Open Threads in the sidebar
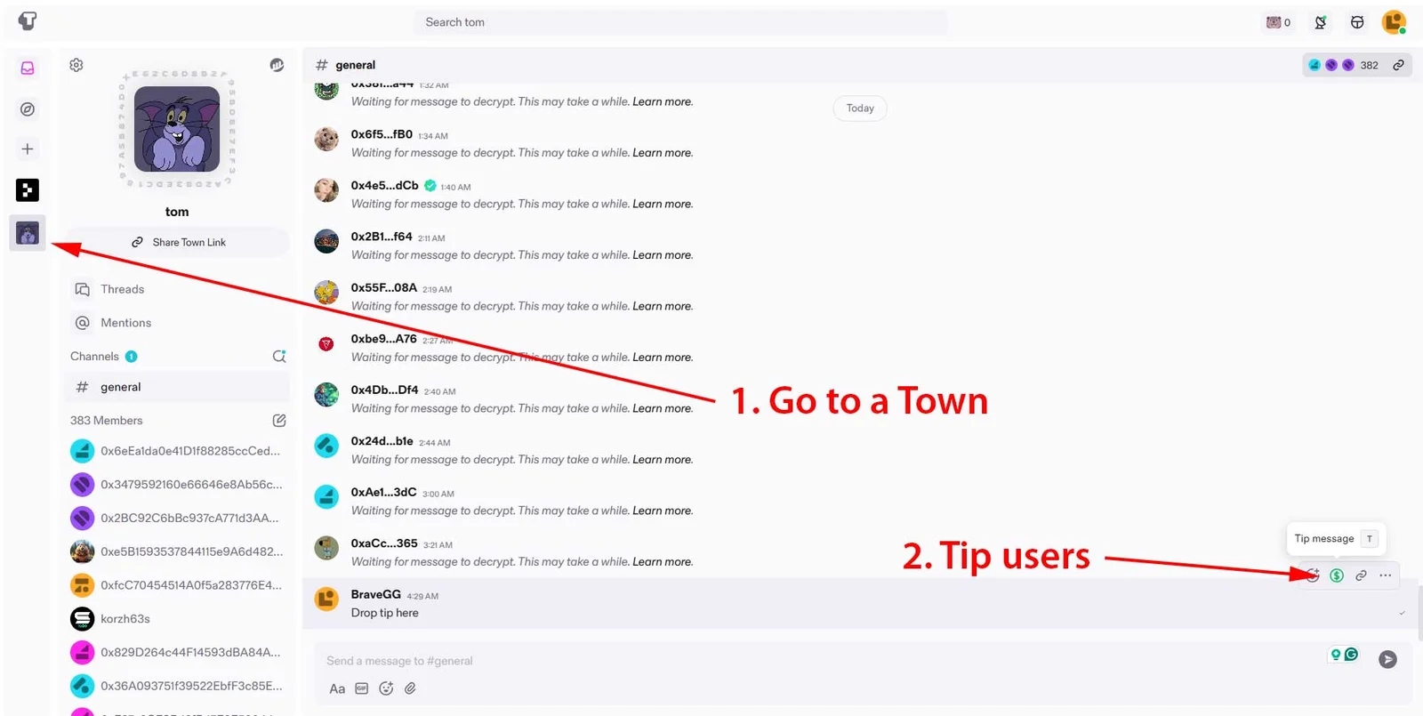1423x716 pixels. [x=178, y=289]
